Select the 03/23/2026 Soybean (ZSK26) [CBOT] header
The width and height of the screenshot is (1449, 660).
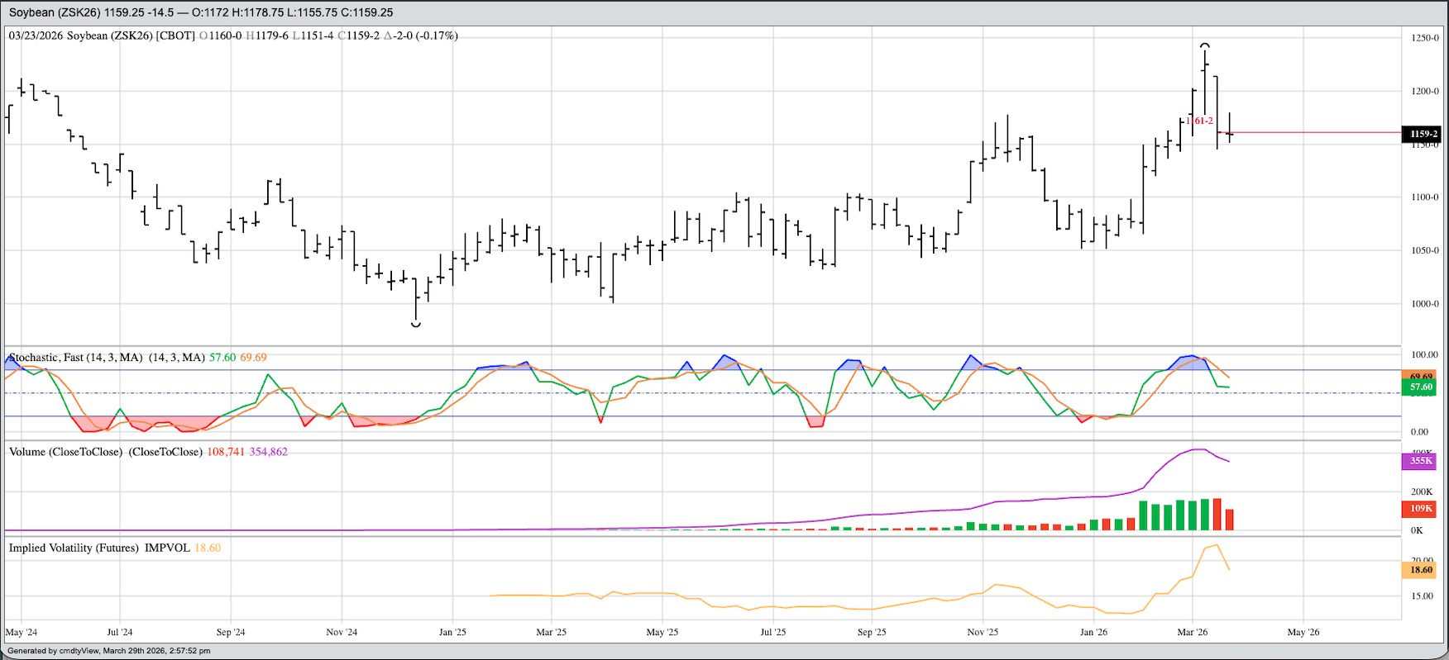click(102, 36)
